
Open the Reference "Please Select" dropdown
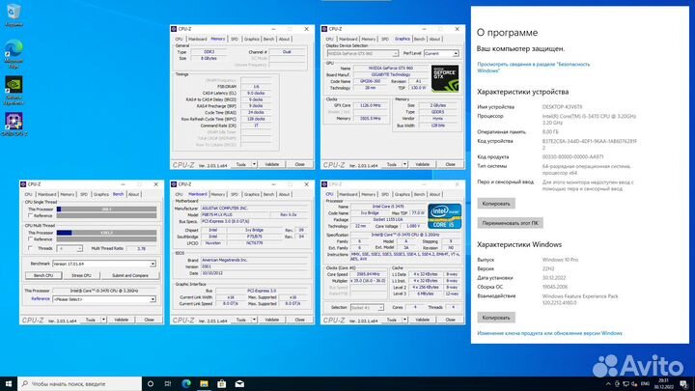[x=153, y=299]
